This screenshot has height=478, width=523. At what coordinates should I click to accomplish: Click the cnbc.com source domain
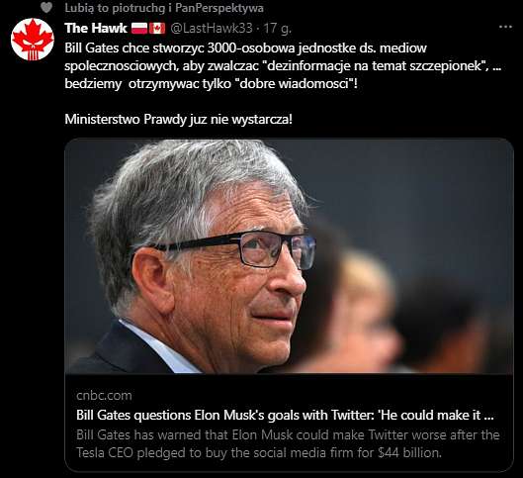(104, 395)
